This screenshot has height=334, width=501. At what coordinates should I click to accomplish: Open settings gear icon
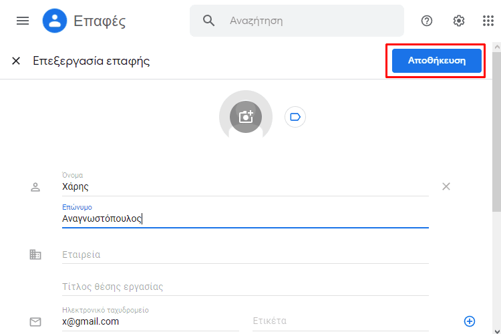[x=459, y=21]
